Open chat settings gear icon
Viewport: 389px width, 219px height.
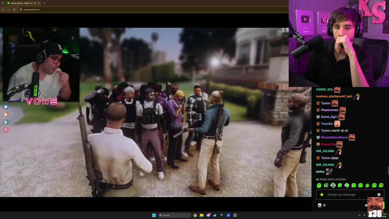366,205
